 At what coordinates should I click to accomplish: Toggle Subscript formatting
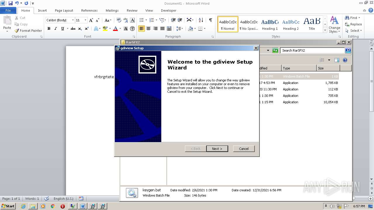point(80,29)
